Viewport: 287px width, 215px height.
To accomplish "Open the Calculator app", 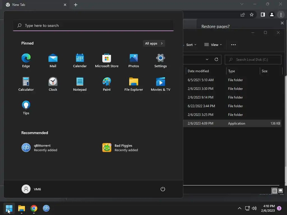I will click(x=26, y=84).
